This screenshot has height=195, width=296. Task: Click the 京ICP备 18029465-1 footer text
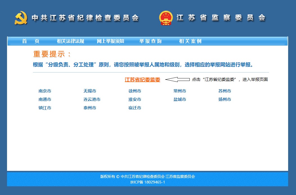[x=147, y=182]
